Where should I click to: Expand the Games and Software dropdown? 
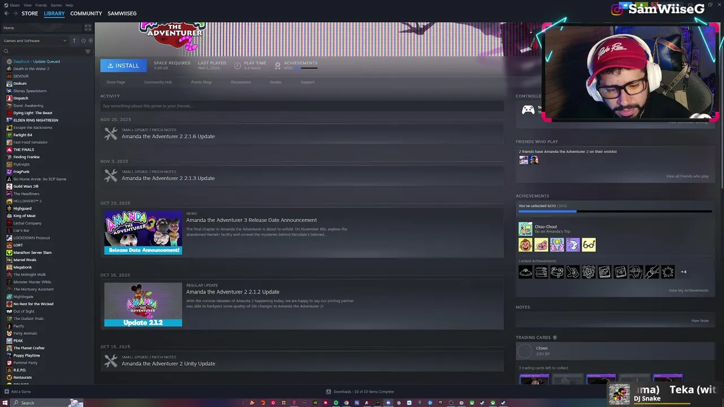pyautogui.click(x=35, y=41)
